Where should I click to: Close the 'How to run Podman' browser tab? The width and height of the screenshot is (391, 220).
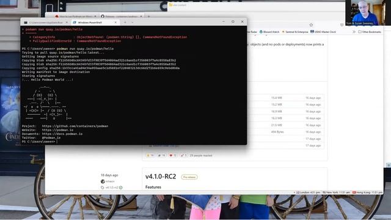95,16
